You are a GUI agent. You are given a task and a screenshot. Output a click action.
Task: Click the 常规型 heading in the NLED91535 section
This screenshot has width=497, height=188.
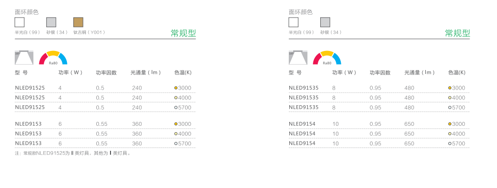457,33
